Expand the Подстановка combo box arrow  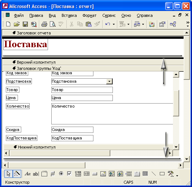click(109, 81)
